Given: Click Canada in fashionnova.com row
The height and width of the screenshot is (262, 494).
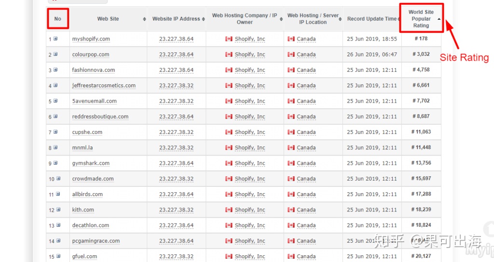Looking at the screenshot, I should pyautogui.click(x=306, y=70).
